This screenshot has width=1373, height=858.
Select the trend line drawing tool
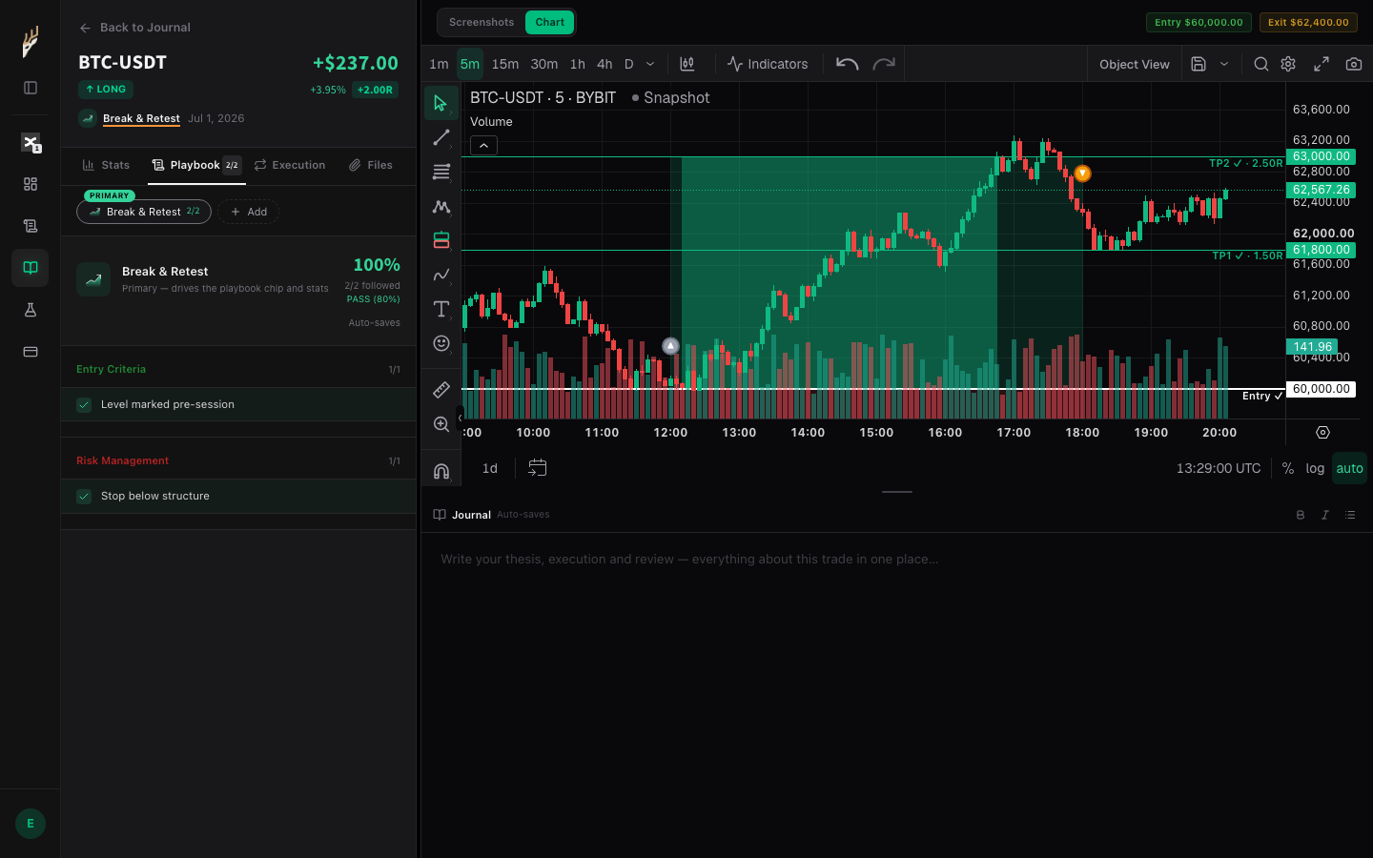coord(441,137)
